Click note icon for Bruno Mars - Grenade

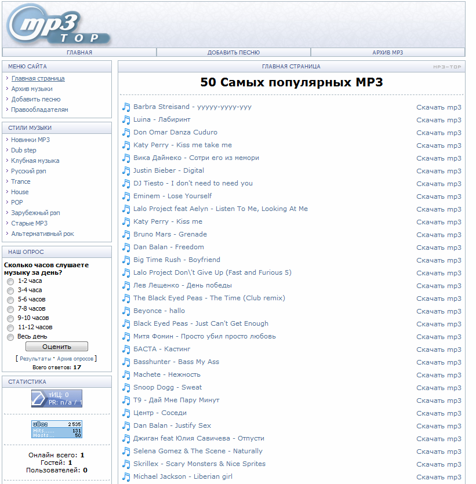click(126, 235)
